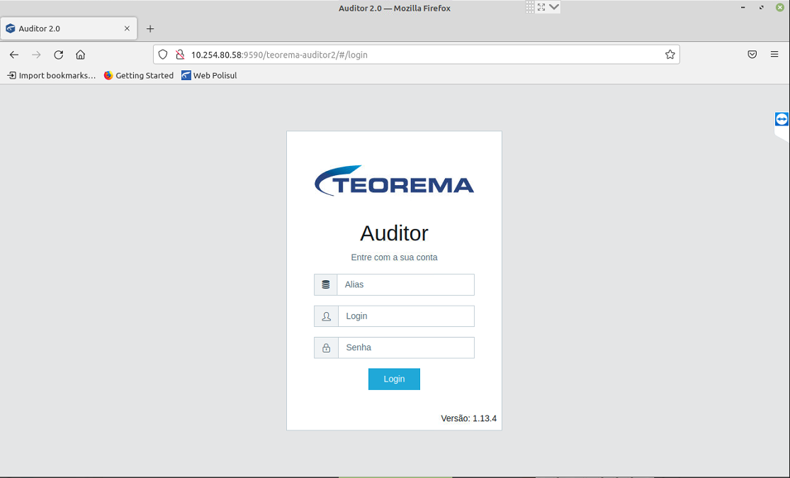Focus the Alias input field
790x478 pixels.
pyautogui.click(x=405, y=284)
